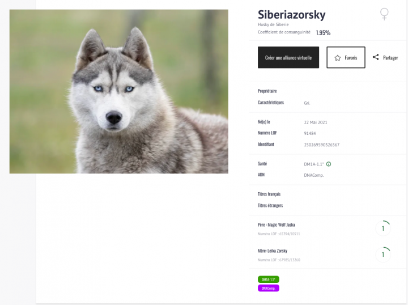Viewport: 408px width, 305px height.
Task: Click the star icon in Favoris
Action: [x=337, y=58]
